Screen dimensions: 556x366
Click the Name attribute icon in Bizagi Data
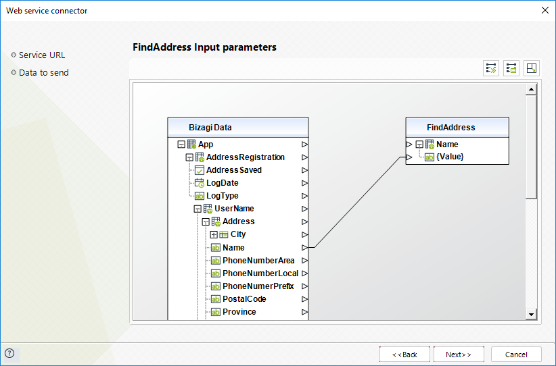(216, 248)
